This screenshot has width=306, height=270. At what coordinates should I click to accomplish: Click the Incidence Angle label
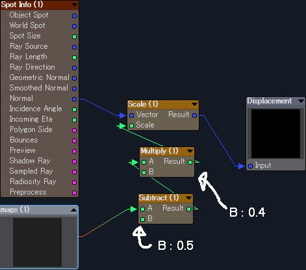tap(36, 109)
